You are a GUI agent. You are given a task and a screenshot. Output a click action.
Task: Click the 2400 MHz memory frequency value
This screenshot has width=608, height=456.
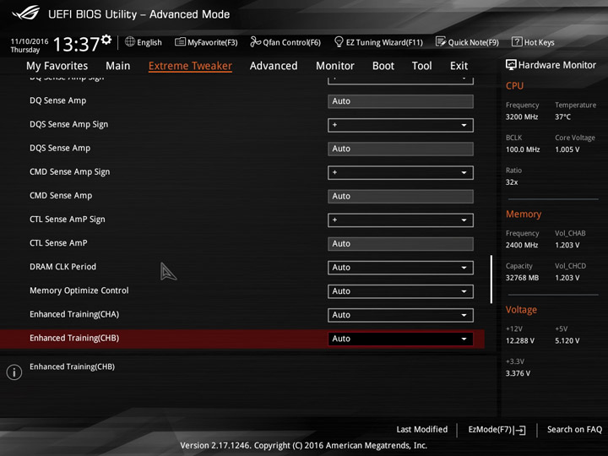[x=522, y=245]
